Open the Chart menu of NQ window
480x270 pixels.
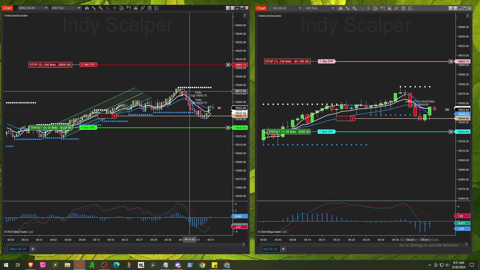(x=261, y=8)
